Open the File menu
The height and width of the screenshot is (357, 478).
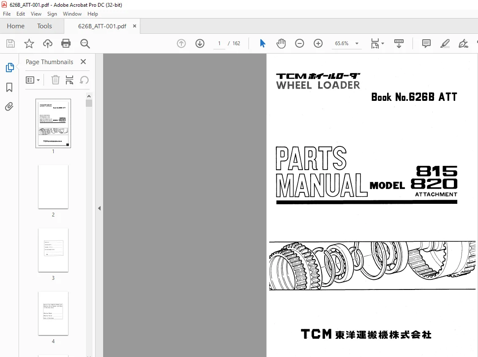[x=7, y=14]
